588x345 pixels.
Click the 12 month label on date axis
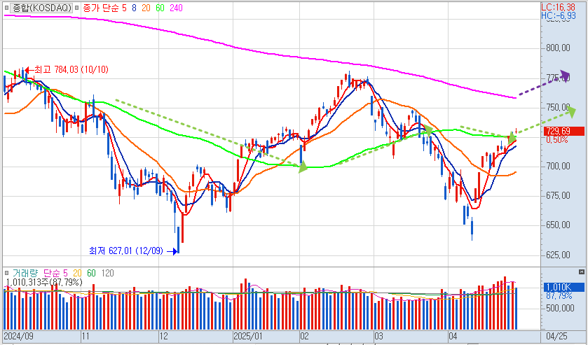pos(163,336)
